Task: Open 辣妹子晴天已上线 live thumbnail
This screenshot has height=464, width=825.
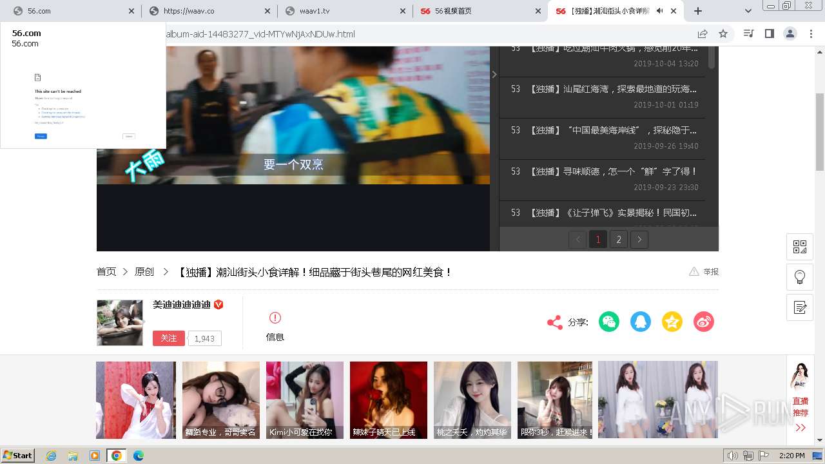Action: 389,400
